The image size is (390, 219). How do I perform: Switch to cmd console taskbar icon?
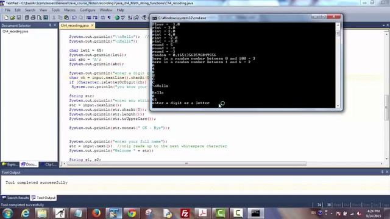pyautogui.click(x=255, y=214)
